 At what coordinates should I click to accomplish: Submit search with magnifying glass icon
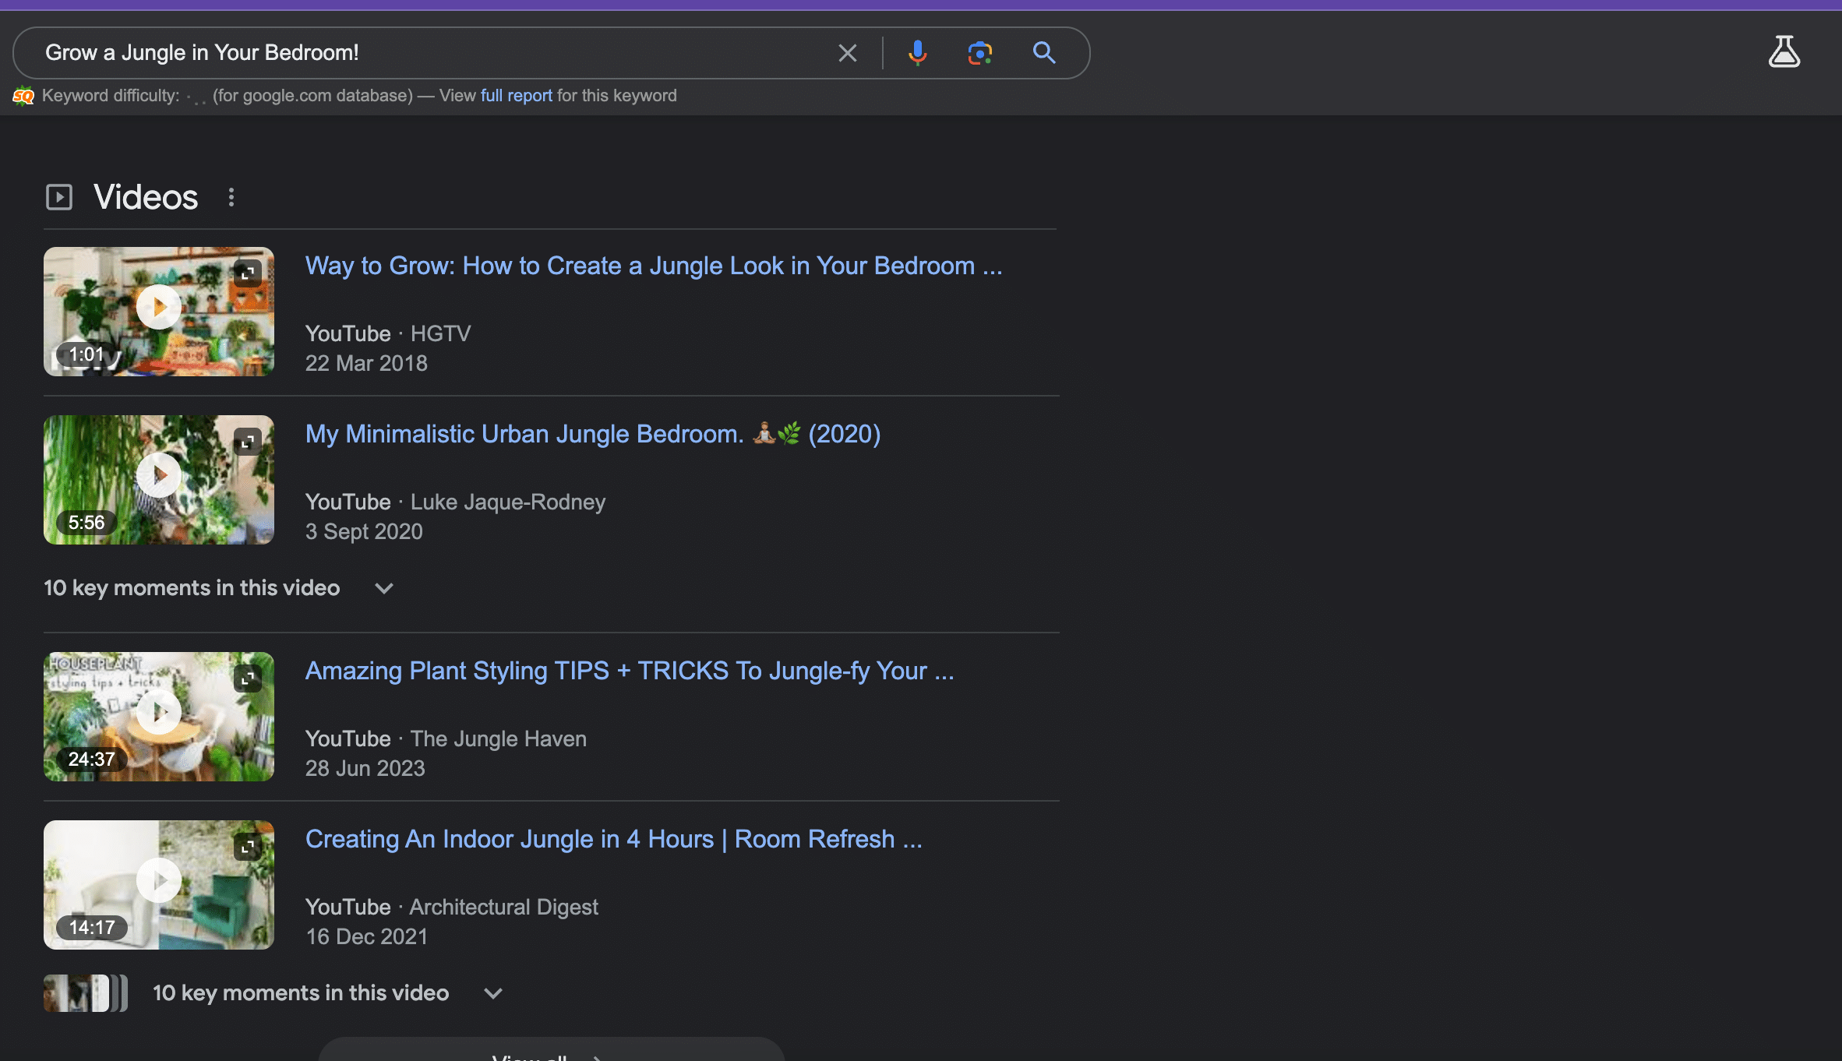click(x=1044, y=53)
